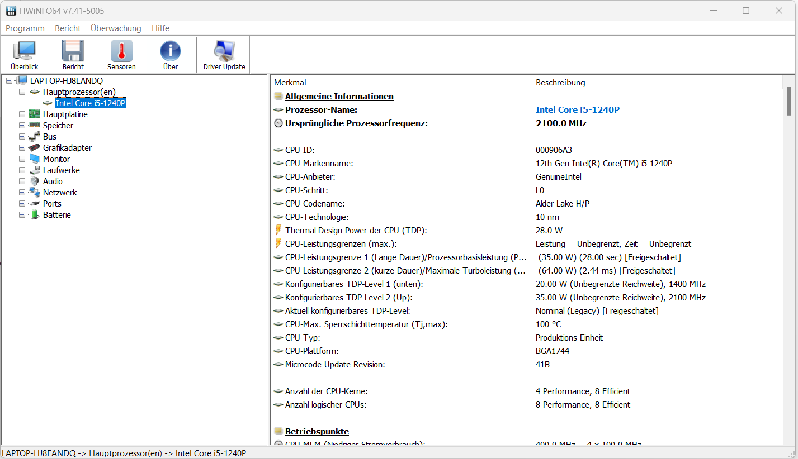Select the Netzwerk tree item
The width and height of the screenshot is (798, 459).
tap(60, 193)
